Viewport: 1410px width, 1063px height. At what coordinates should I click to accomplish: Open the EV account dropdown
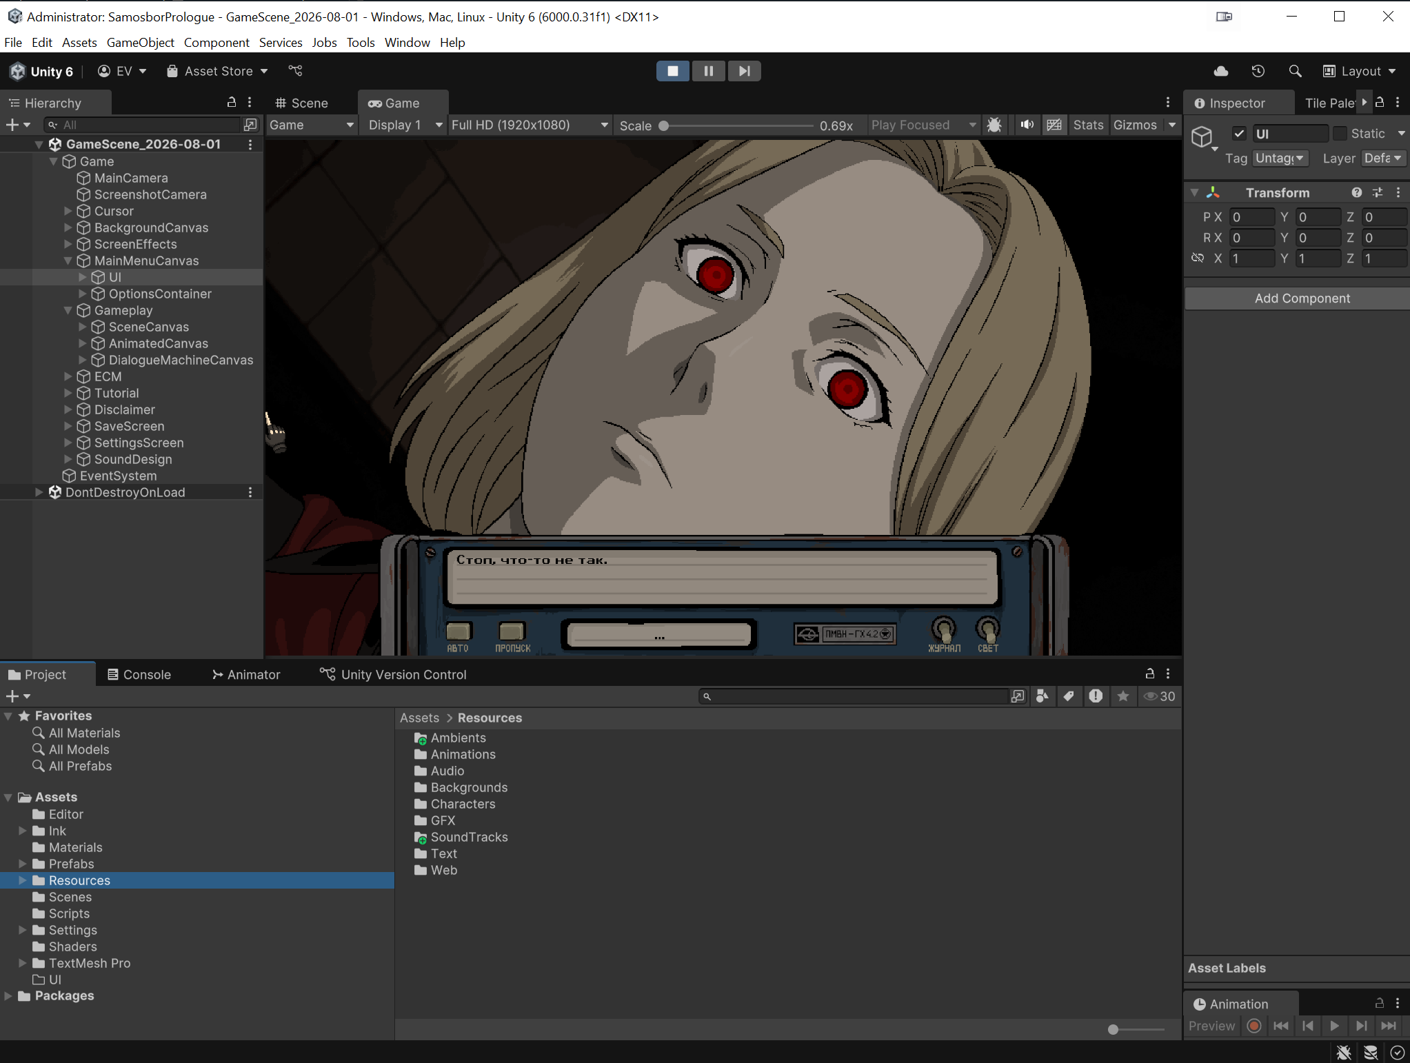122,71
